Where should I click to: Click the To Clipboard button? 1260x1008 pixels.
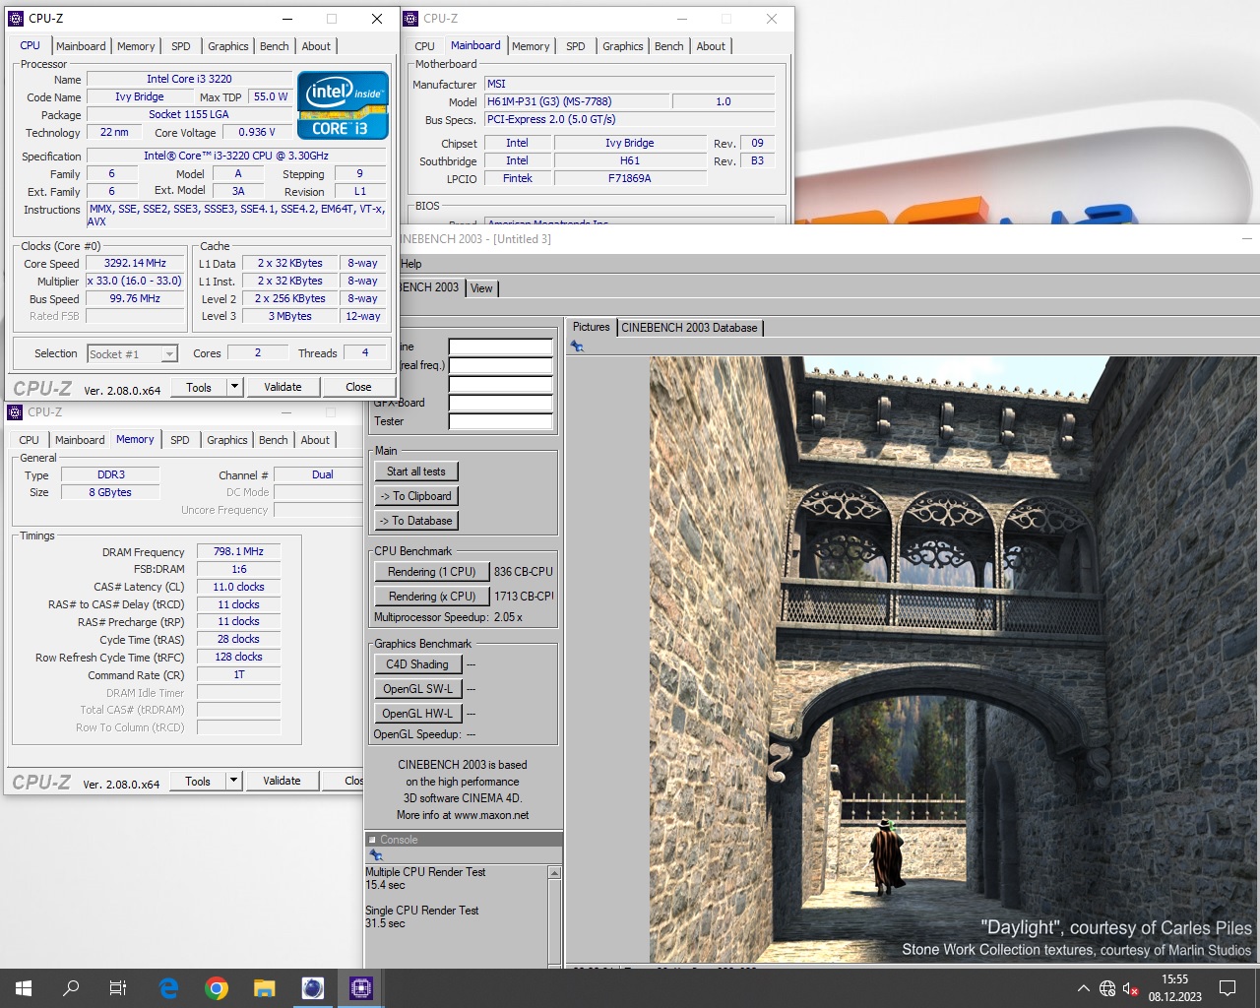pyautogui.click(x=416, y=496)
